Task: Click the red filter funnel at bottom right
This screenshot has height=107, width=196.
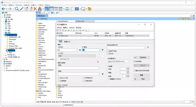Action: coord(193,102)
